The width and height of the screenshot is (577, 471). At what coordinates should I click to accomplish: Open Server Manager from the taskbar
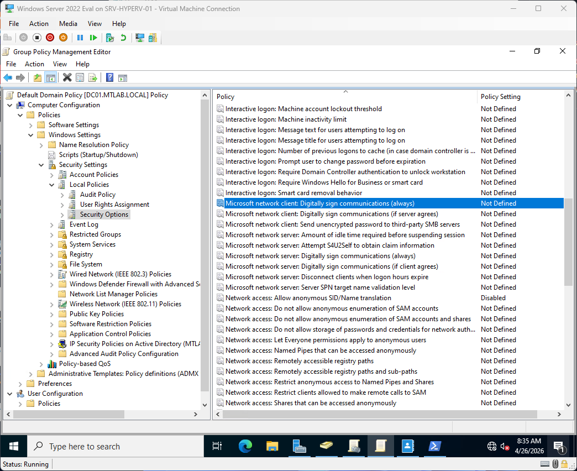click(299, 446)
